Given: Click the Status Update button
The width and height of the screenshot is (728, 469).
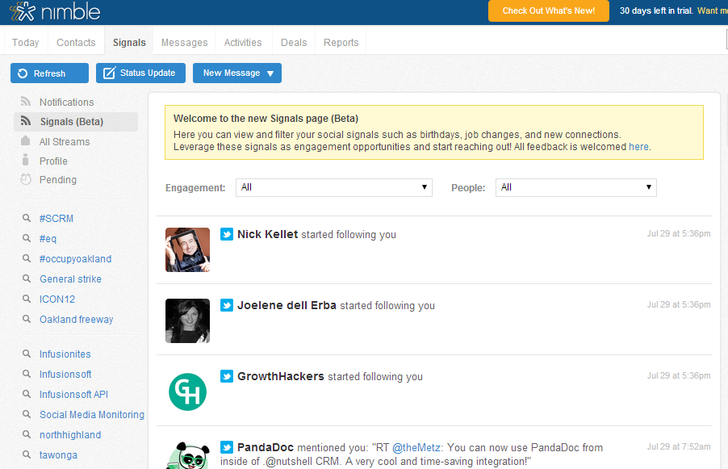Looking at the screenshot, I should (140, 73).
